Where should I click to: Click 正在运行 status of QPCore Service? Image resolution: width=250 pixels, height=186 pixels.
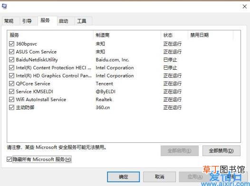173,84
